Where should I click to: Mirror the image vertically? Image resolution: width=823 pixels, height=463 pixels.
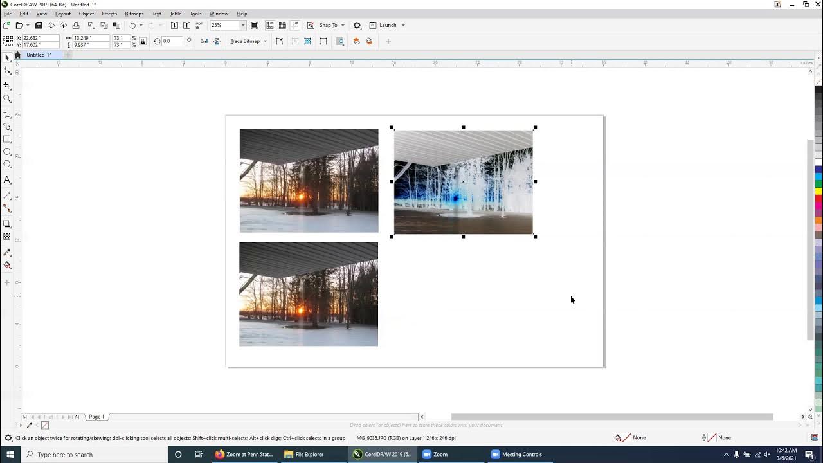(x=217, y=41)
